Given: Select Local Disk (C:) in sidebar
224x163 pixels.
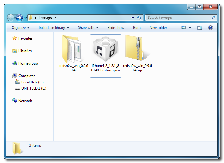Looking at the screenshot, I should (x=32, y=82).
